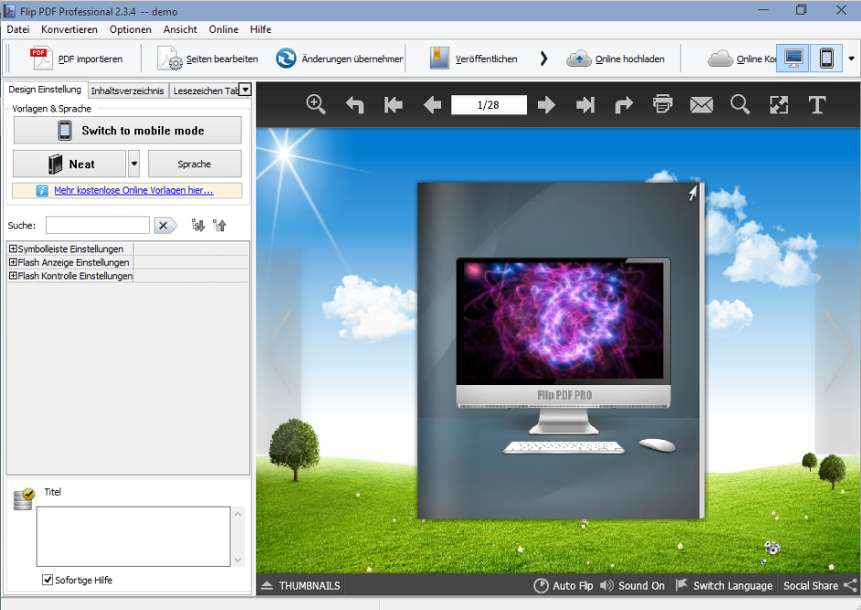Open the Datei menu
This screenshot has height=610, width=861.
(18, 29)
